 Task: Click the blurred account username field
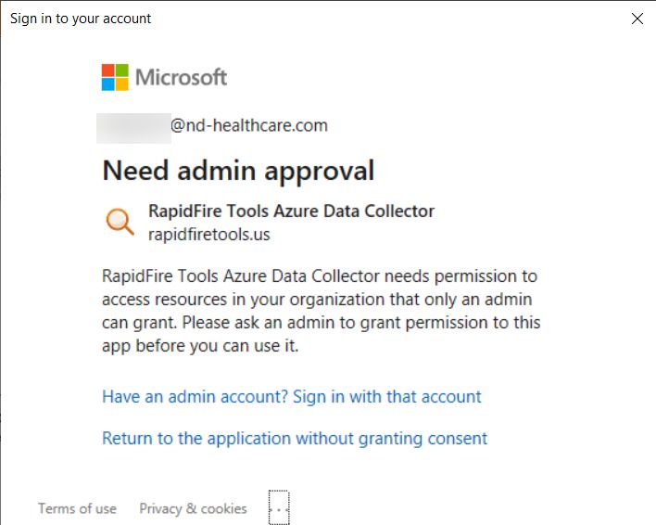pos(133,128)
